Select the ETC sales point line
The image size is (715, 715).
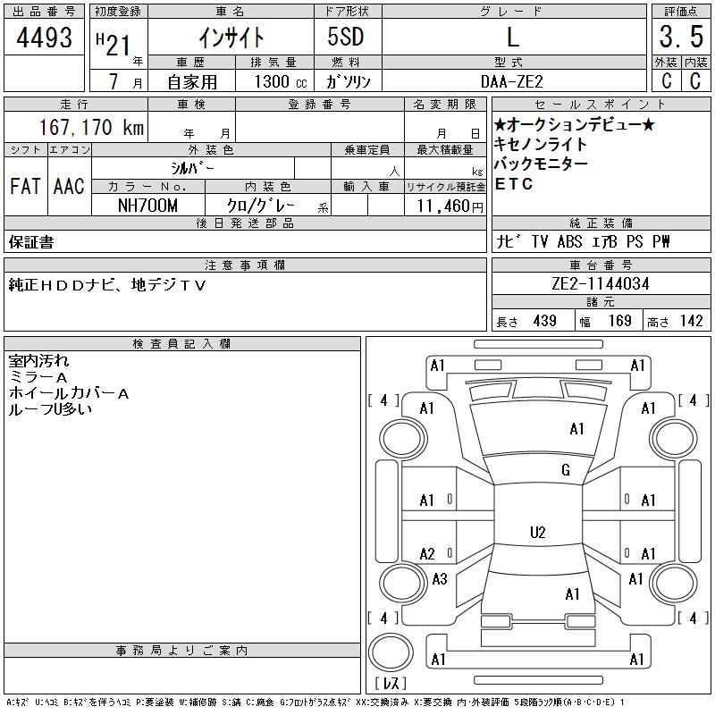tap(513, 184)
